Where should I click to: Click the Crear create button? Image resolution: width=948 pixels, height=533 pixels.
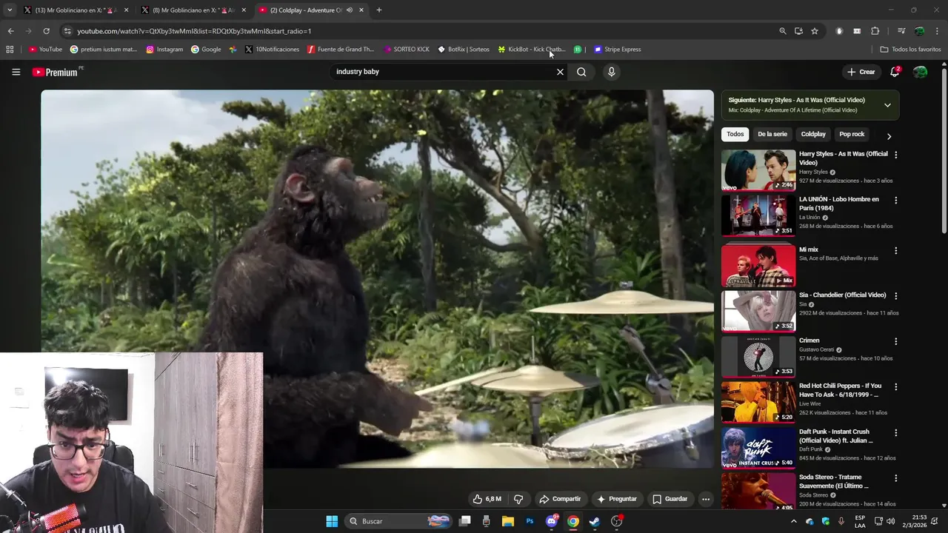(x=861, y=72)
